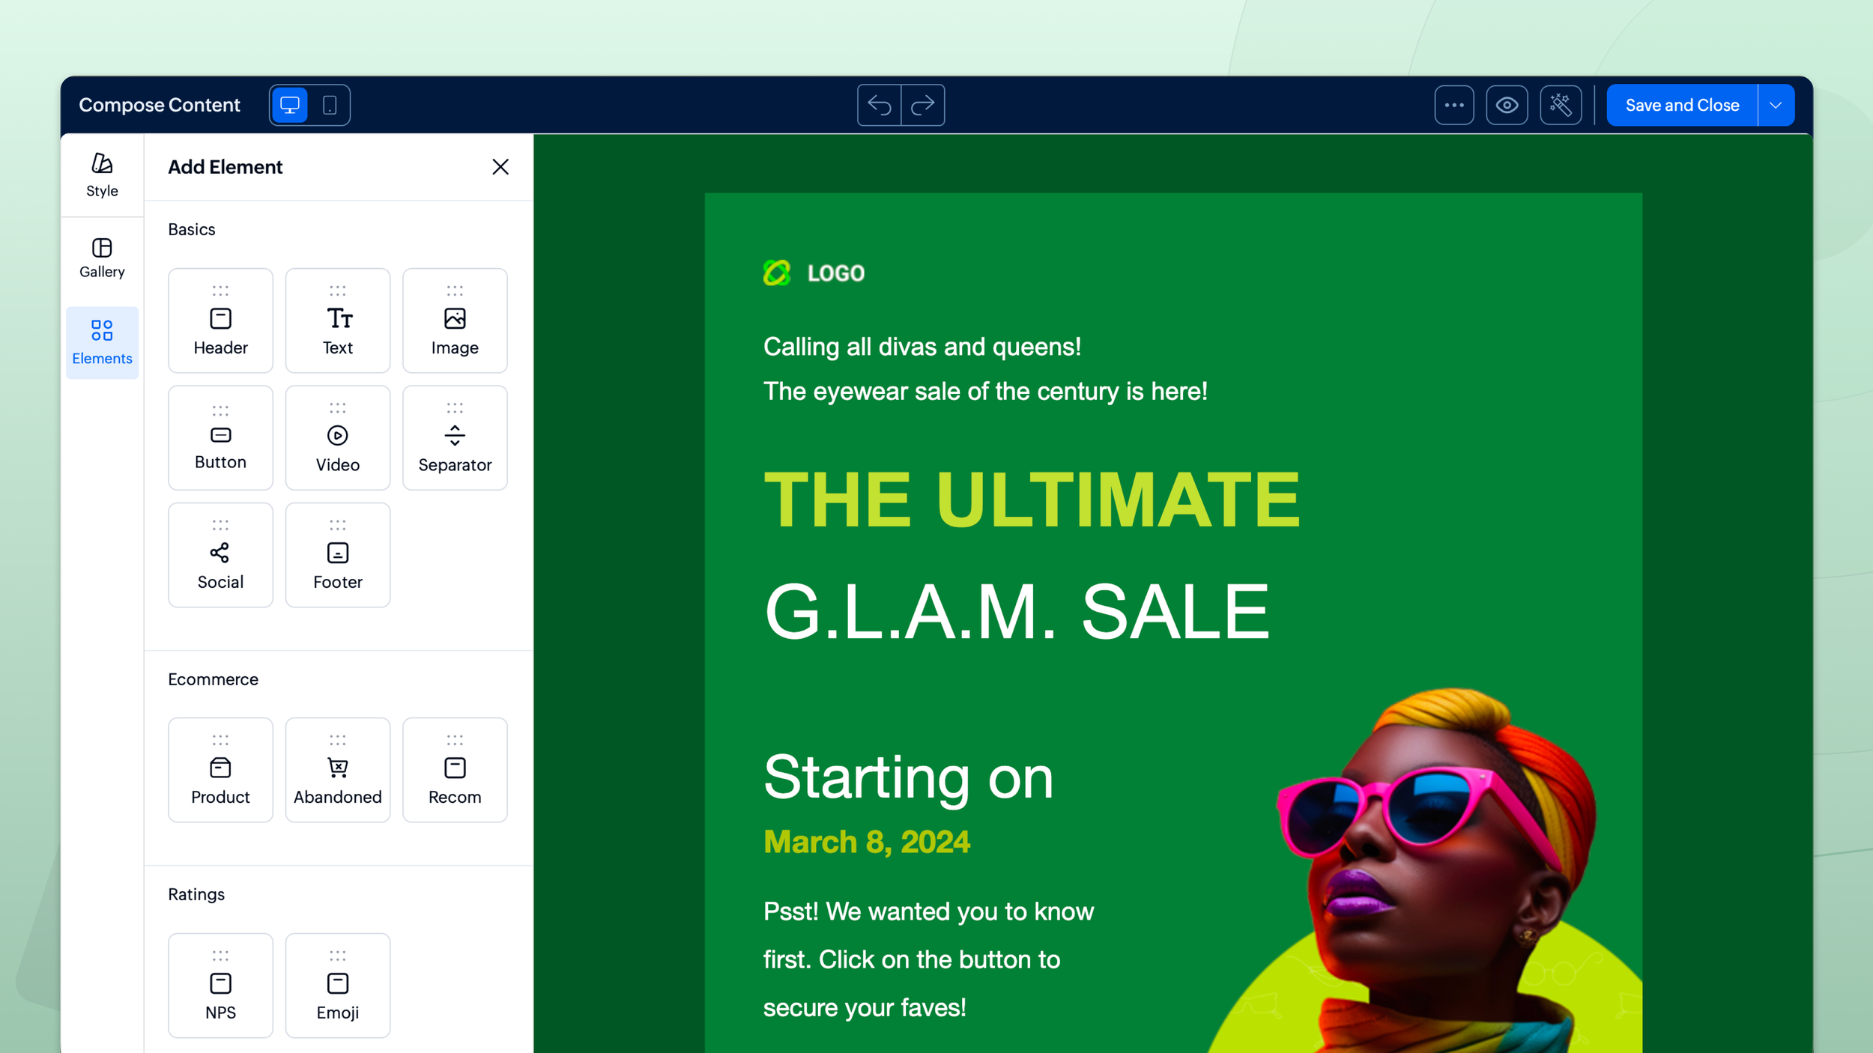Select the LOGO image in the email
Screen dimensions: 1873x1053
click(x=814, y=273)
